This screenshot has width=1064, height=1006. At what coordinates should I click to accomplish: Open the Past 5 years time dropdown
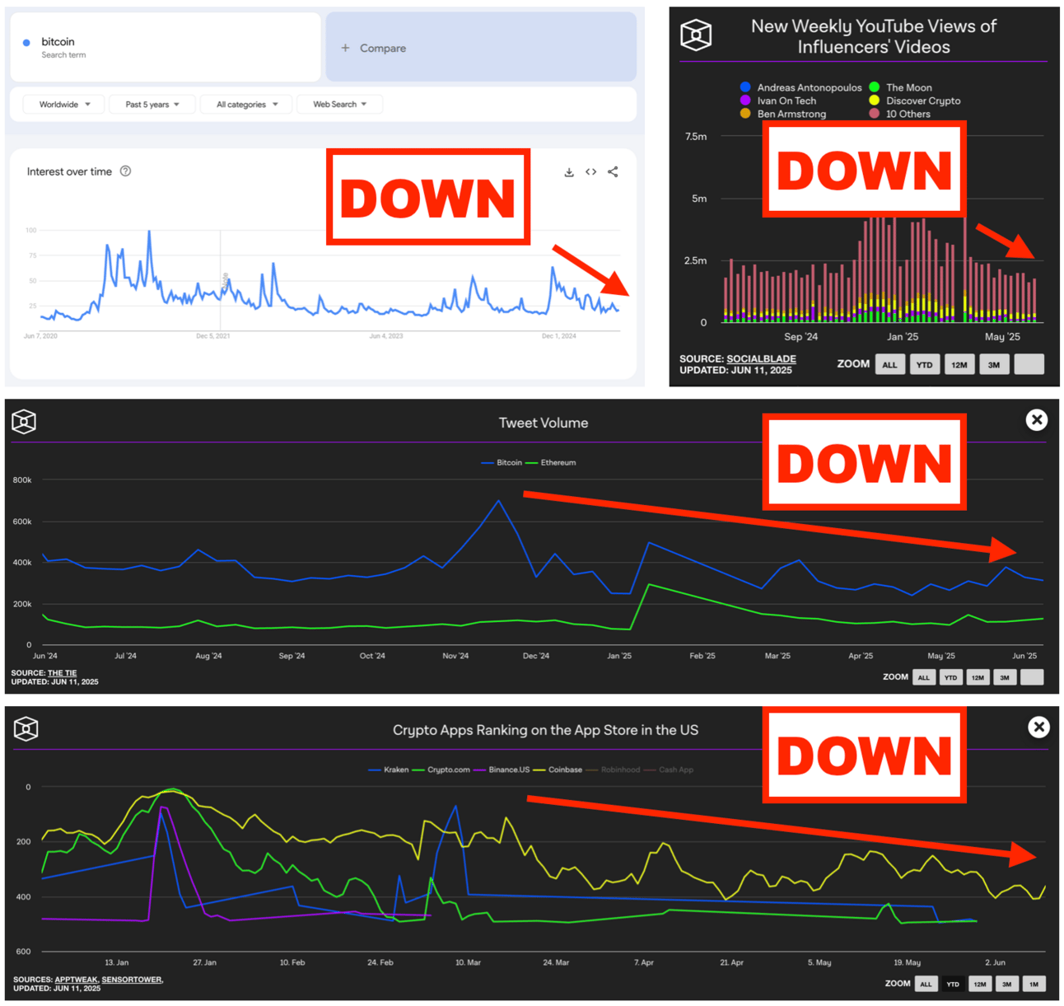click(x=152, y=105)
